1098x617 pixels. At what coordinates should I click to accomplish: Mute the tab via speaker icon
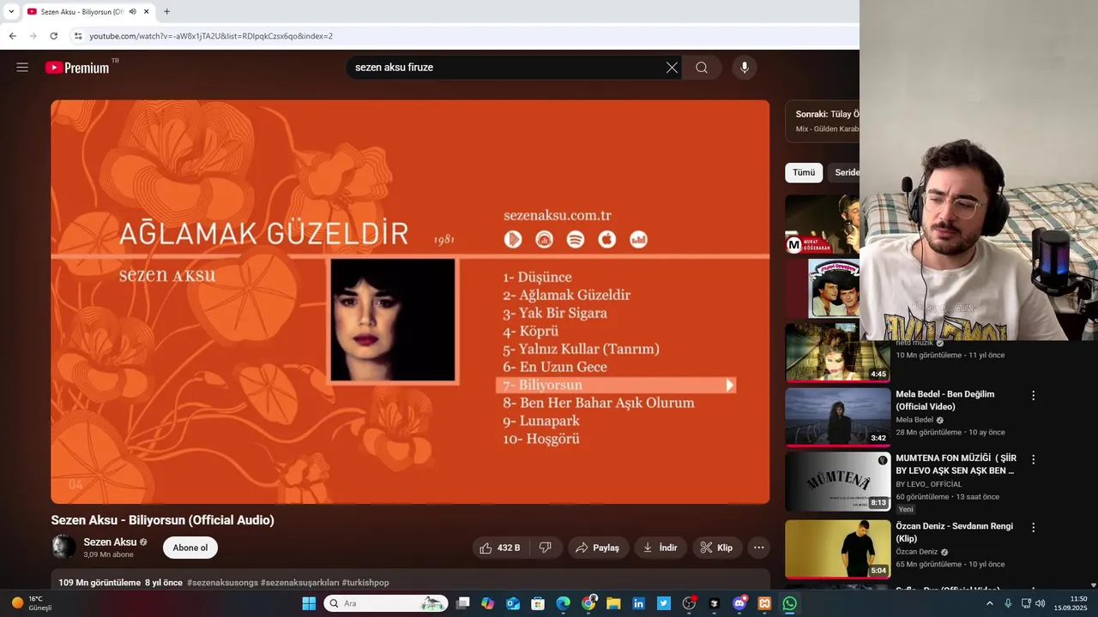tap(133, 12)
